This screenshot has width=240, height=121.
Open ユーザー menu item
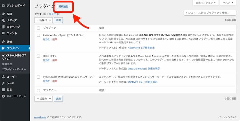point(12,77)
